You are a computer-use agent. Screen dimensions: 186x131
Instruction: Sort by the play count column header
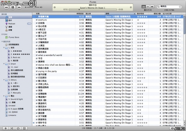(155, 14)
